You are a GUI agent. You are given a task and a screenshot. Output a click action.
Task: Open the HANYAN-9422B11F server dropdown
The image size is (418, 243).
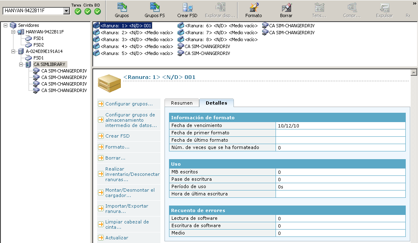(x=67, y=11)
